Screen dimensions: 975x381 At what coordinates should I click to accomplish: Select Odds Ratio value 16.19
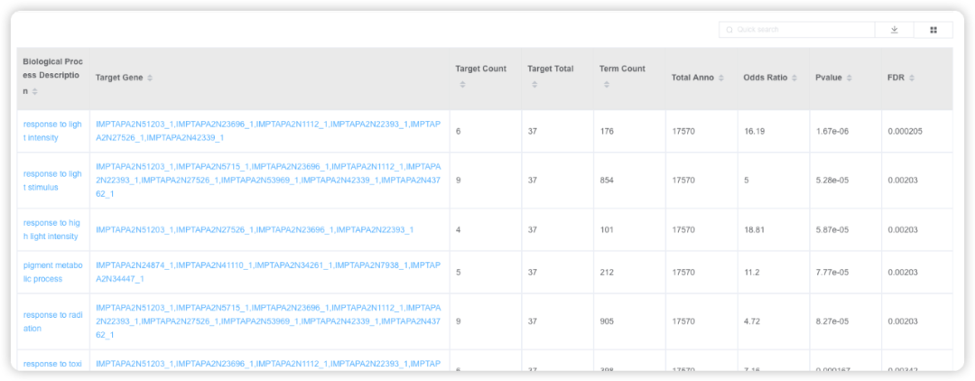[x=754, y=131]
